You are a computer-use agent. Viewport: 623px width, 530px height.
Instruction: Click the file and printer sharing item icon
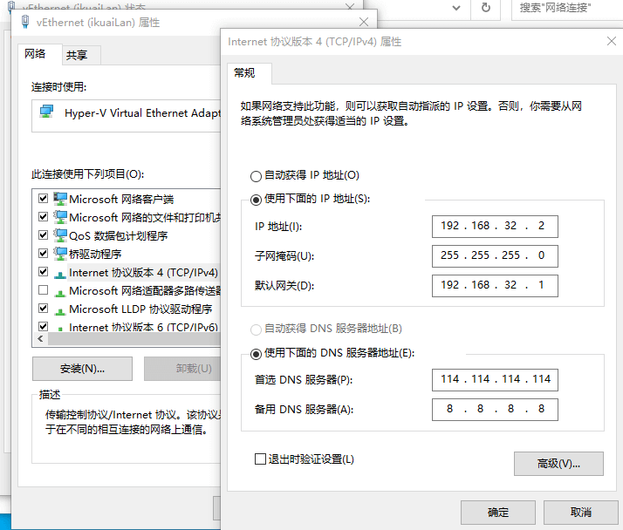[x=60, y=217]
